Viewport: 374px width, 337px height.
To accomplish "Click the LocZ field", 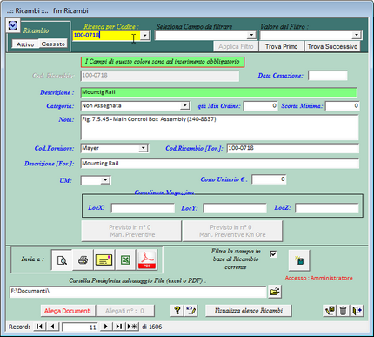I will coord(327,208).
